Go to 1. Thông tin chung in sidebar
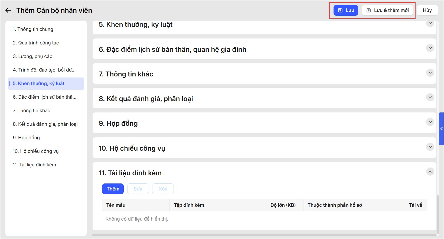The width and height of the screenshot is (444, 239). pyautogui.click(x=33, y=29)
